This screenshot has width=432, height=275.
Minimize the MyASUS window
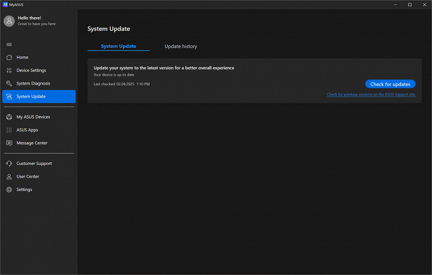click(x=394, y=4)
